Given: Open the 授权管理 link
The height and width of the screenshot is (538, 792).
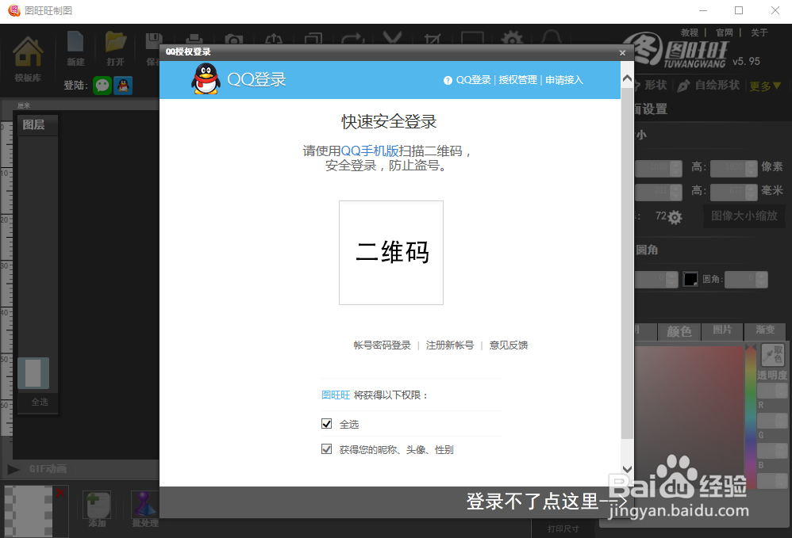Looking at the screenshot, I should pos(517,80).
